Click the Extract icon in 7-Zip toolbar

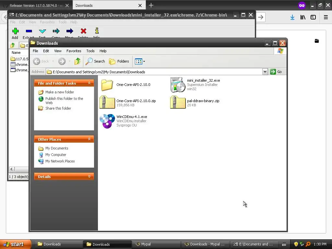click(29, 31)
